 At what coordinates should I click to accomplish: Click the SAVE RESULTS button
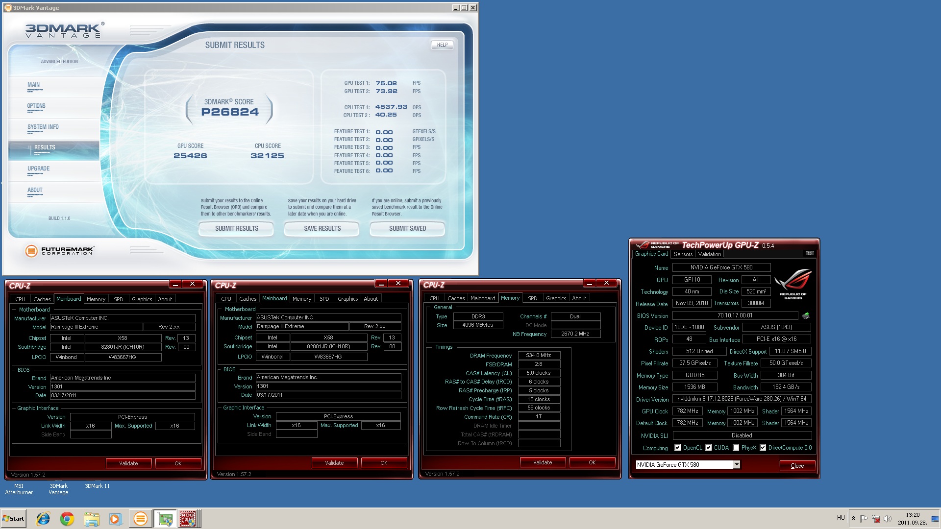(x=322, y=228)
